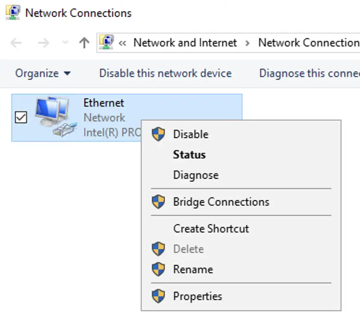Open the Organize dropdown menu
This screenshot has width=360, height=326.
[43, 73]
